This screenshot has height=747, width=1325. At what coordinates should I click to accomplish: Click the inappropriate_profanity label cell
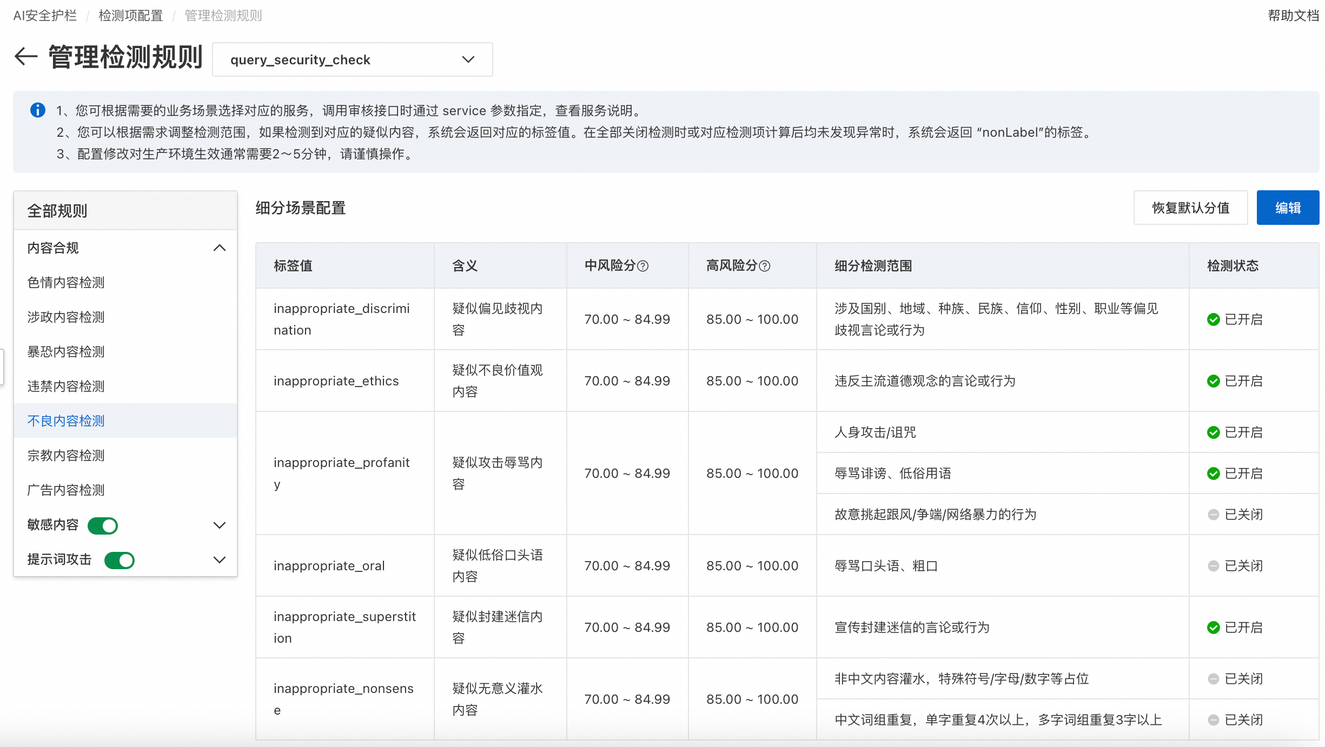[345, 473]
